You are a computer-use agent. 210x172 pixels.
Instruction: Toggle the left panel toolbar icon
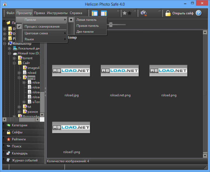point(95,13)
